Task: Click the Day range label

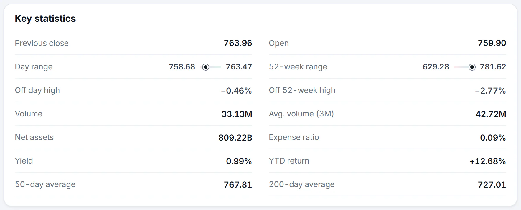Action: [x=34, y=67]
